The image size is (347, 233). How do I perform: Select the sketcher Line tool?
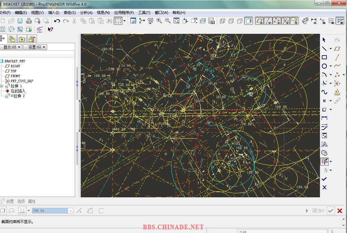tap(324, 49)
